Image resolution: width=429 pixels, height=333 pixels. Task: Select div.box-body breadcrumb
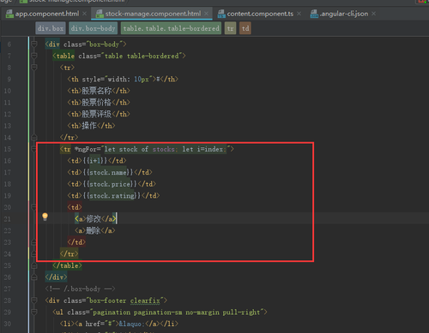tap(93, 28)
